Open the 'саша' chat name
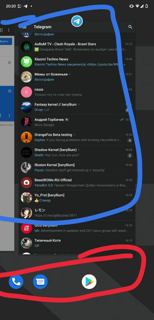 click(39, 89)
